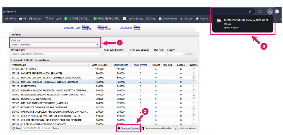Click Descargar Tarifario button
Image resolution: width=283 pixels, height=135 pixels.
coord(128,128)
